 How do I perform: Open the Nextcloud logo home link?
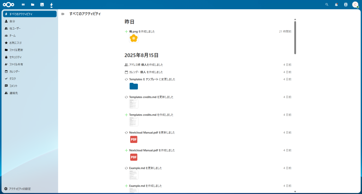pos(8,5)
